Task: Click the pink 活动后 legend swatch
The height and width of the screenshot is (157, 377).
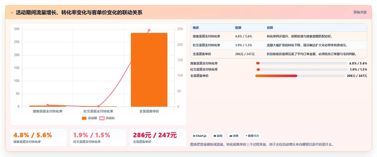Action: [x=102, y=118]
